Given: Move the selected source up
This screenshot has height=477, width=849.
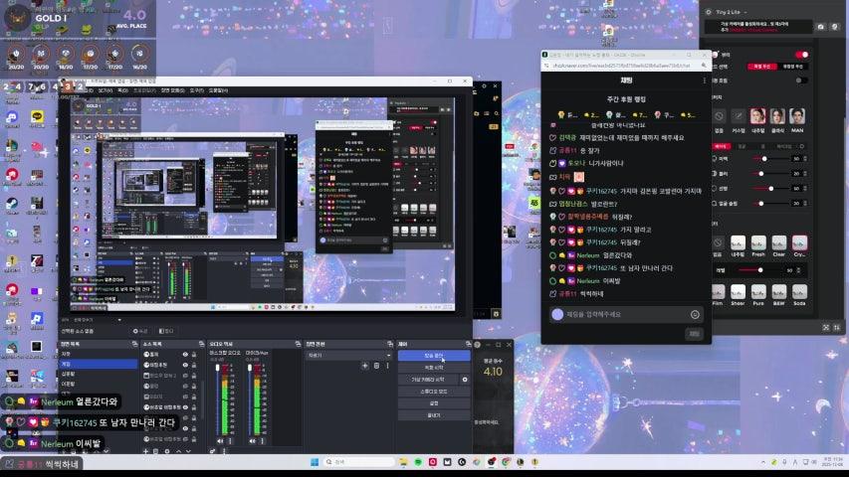Looking at the screenshot, I should [179, 451].
